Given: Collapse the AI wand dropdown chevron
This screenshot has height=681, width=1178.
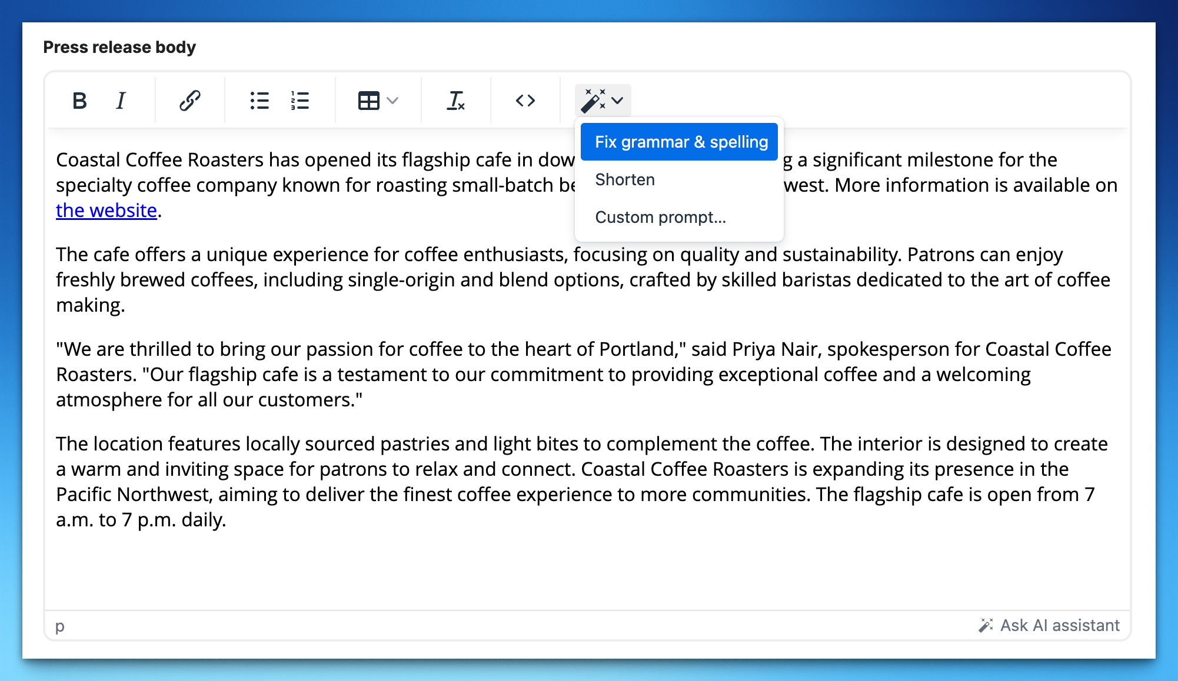Looking at the screenshot, I should pos(618,101).
